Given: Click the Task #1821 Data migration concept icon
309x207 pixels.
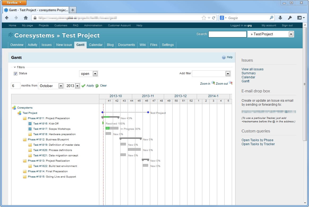Looking at the screenshot, I should click(30, 156).
